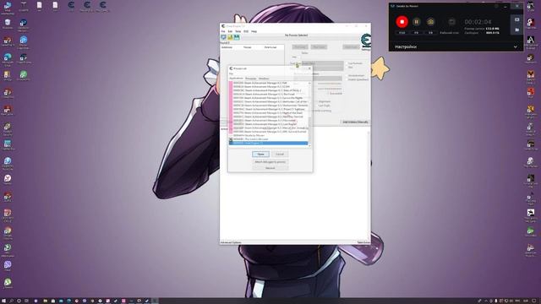Open Help menu in Cheat Engine
This screenshot has width=541, height=304.
point(254,31)
